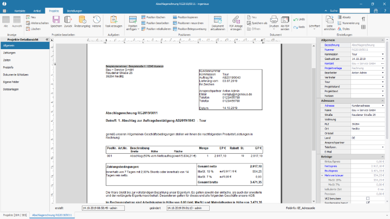The width and height of the screenshot is (390, 219).
Task: Send document via Als PDF senden
Action: (285, 23)
